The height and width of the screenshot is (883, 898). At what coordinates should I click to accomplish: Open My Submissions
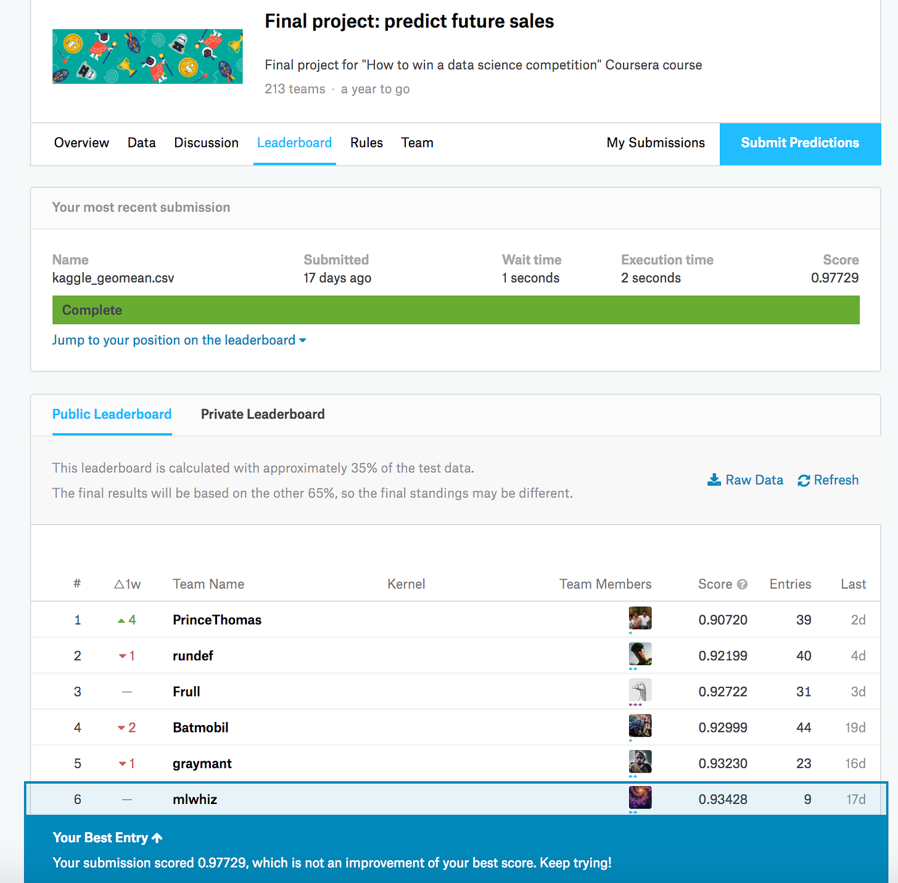656,143
